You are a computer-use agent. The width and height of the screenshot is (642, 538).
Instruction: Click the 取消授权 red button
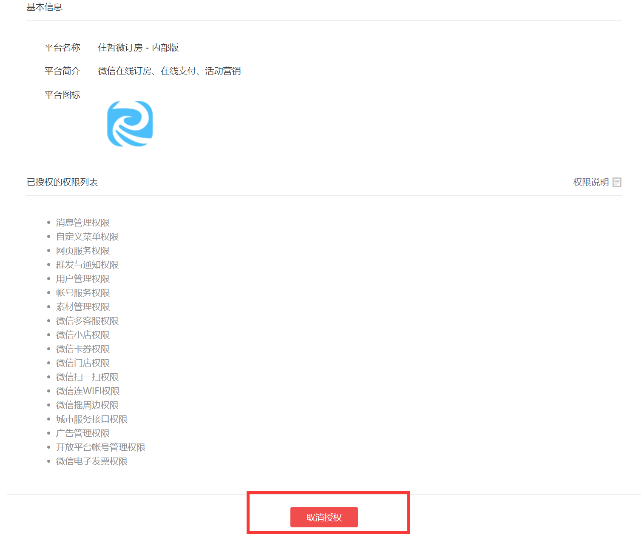tap(324, 517)
